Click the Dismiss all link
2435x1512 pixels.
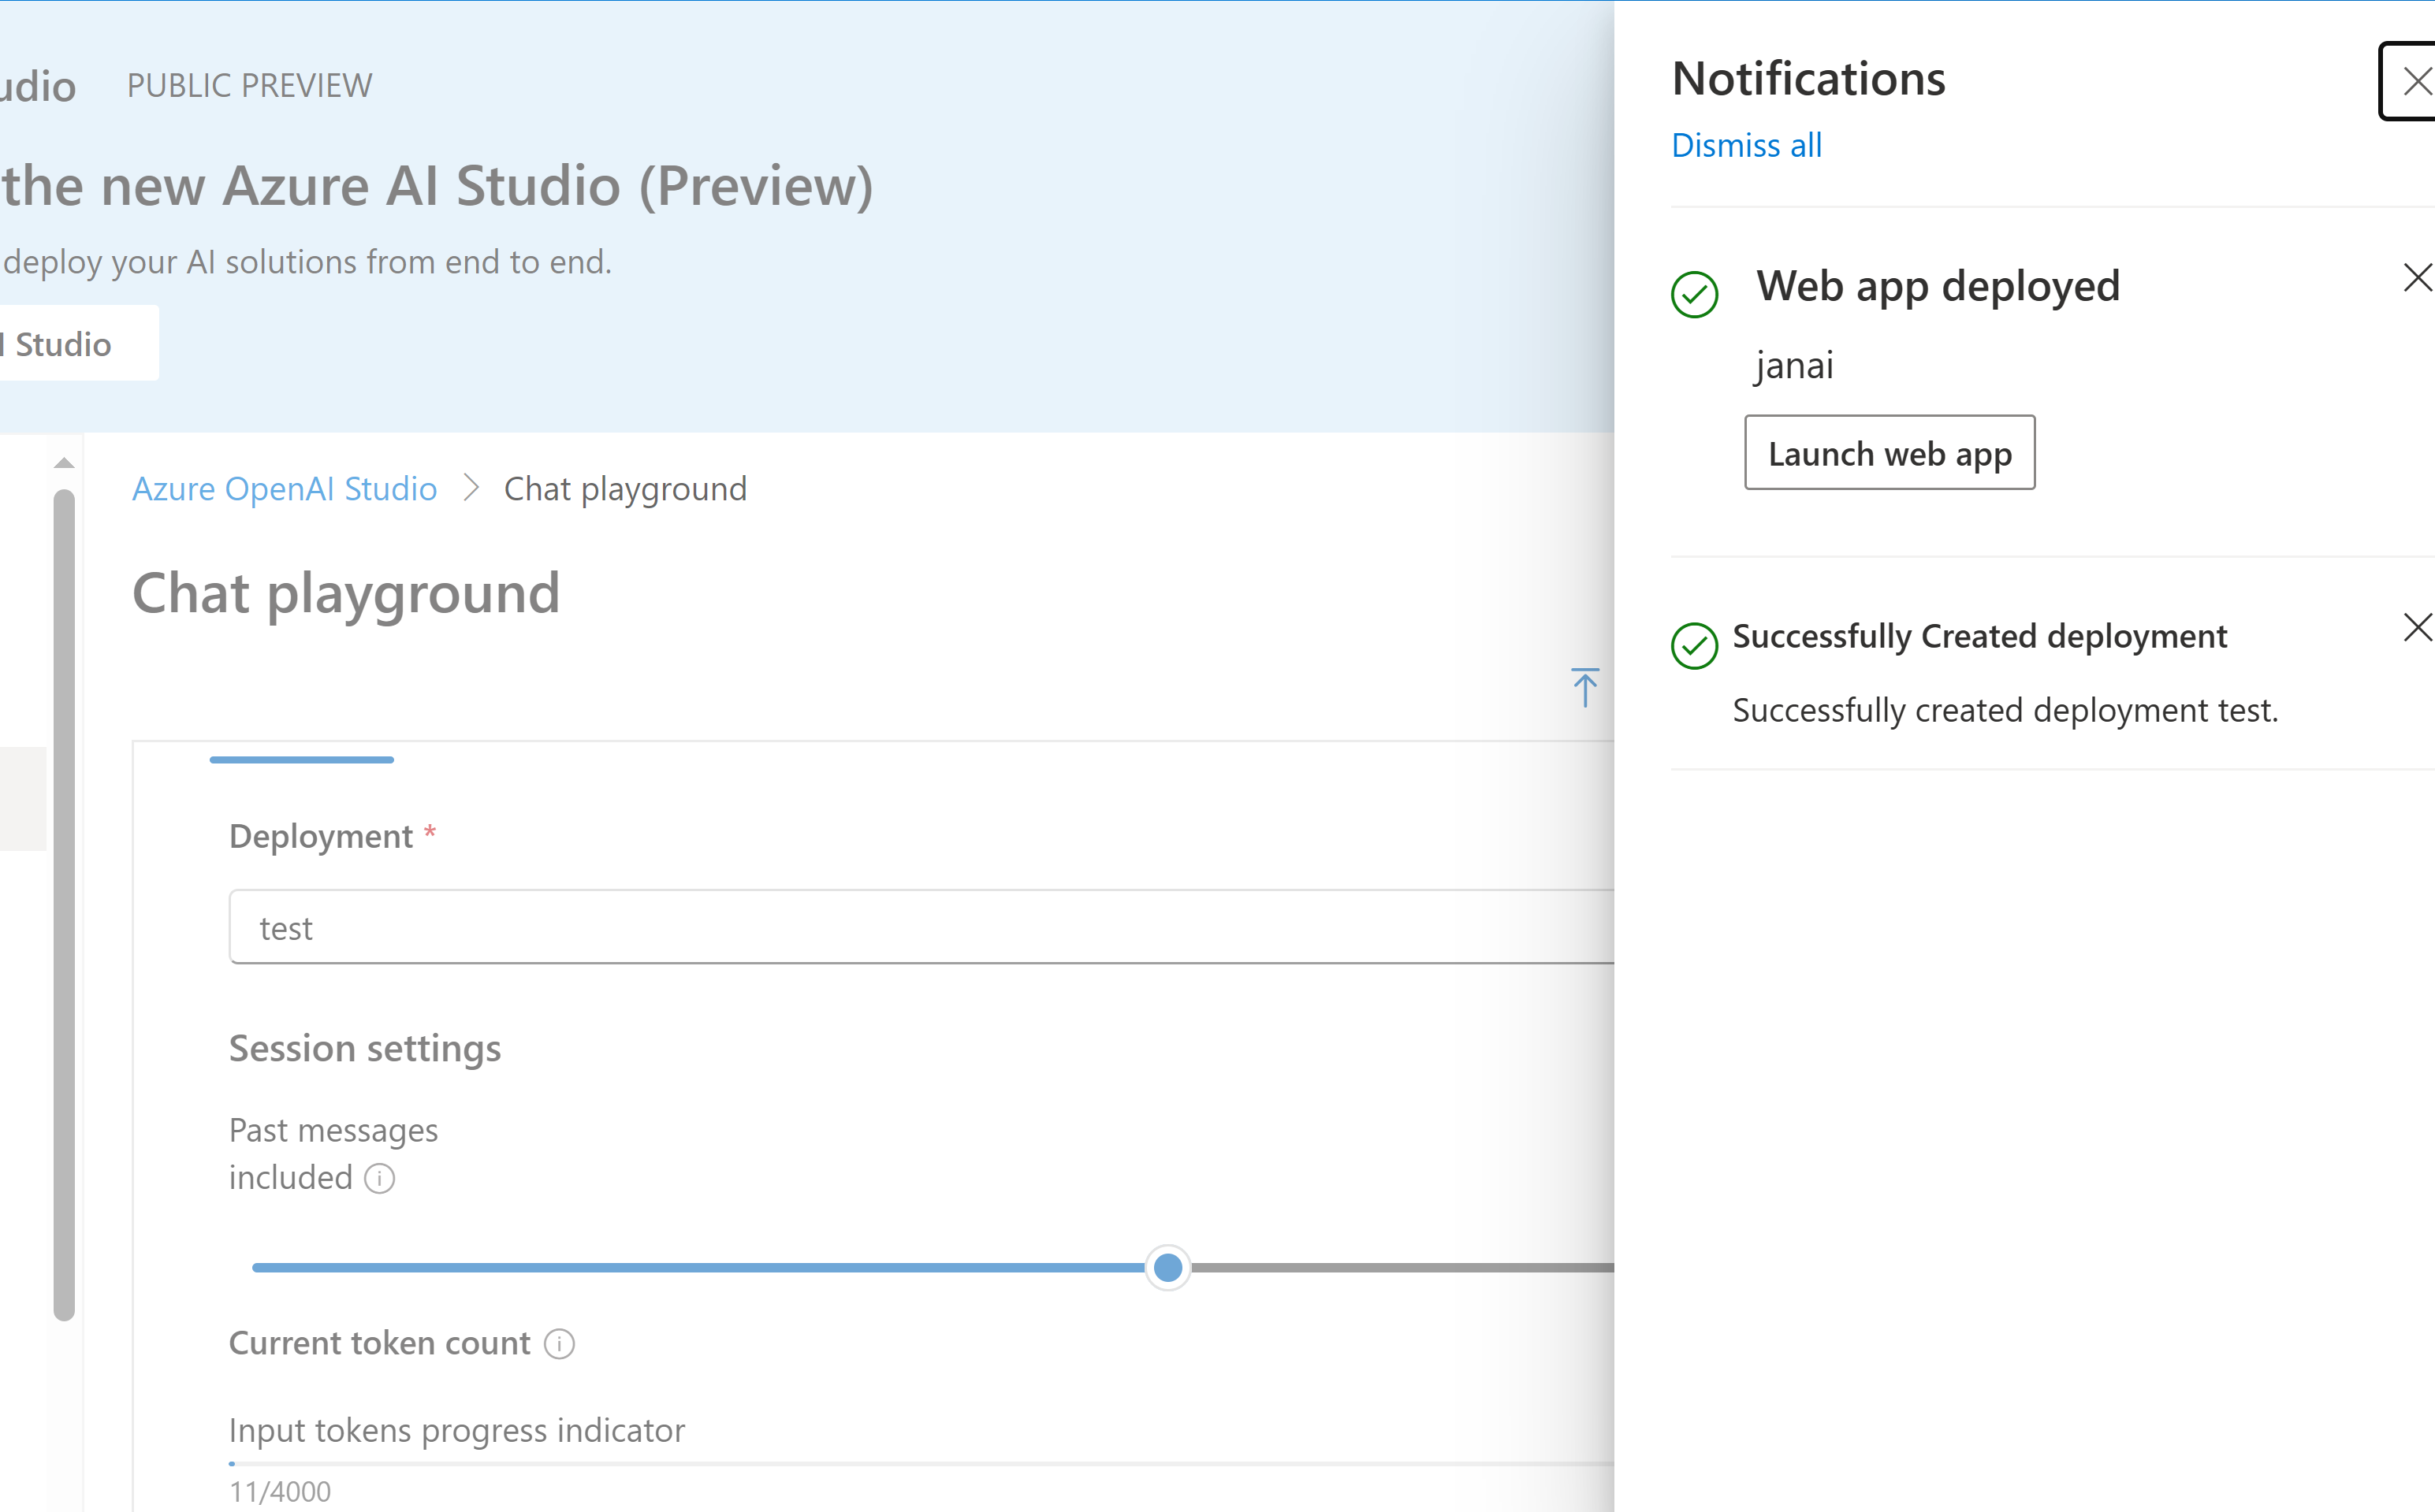tap(1746, 146)
